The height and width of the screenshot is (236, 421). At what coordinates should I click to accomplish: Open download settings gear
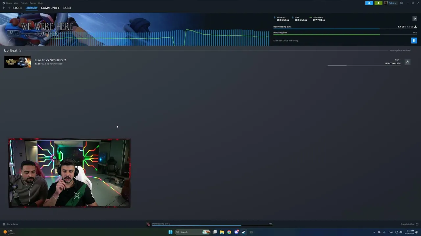(415, 19)
